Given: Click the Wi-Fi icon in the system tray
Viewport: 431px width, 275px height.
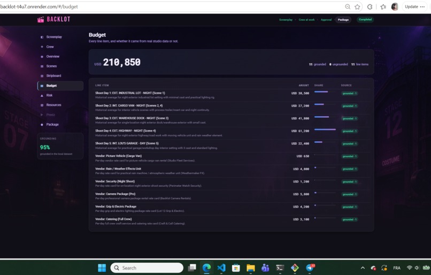Looking at the screenshot, I should coord(409,268).
